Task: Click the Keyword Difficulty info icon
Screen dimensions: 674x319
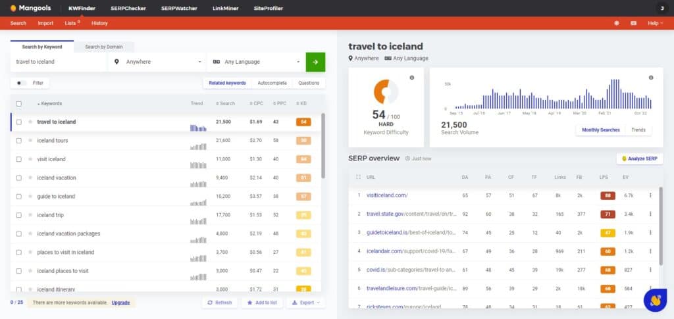Action: pyautogui.click(x=412, y=78)
